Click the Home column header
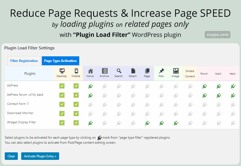The height and width of the screenshot is (166, 241). coord(90,73)
